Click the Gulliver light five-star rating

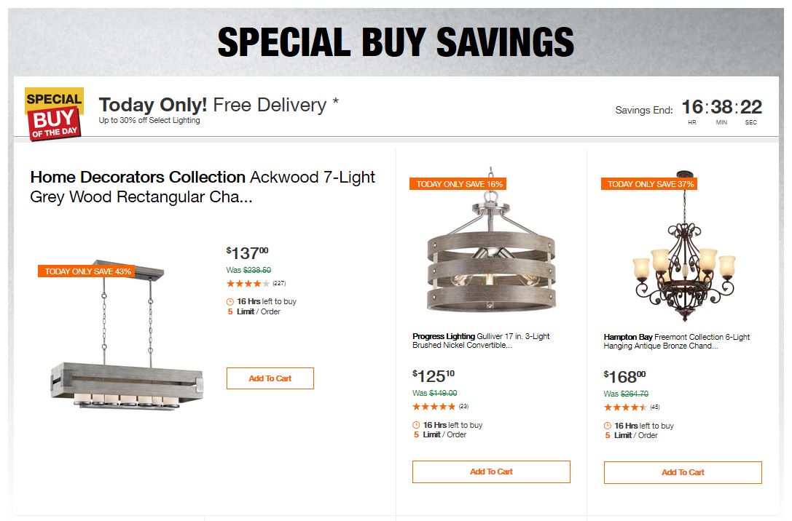pyautogui.click(x=434, y=407)
